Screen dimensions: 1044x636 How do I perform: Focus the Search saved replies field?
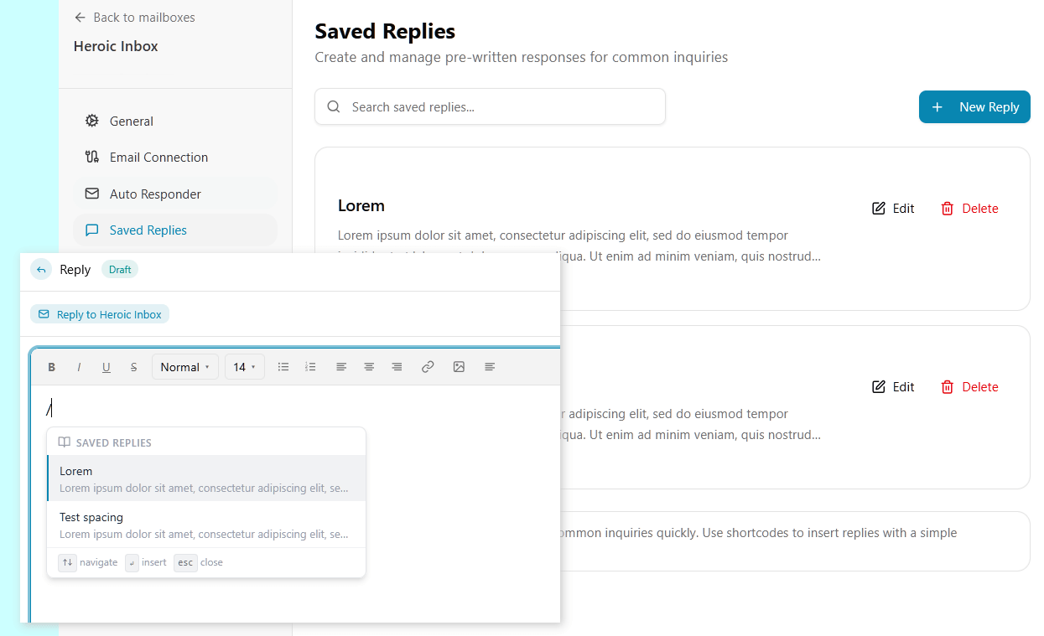pos(490,106)
